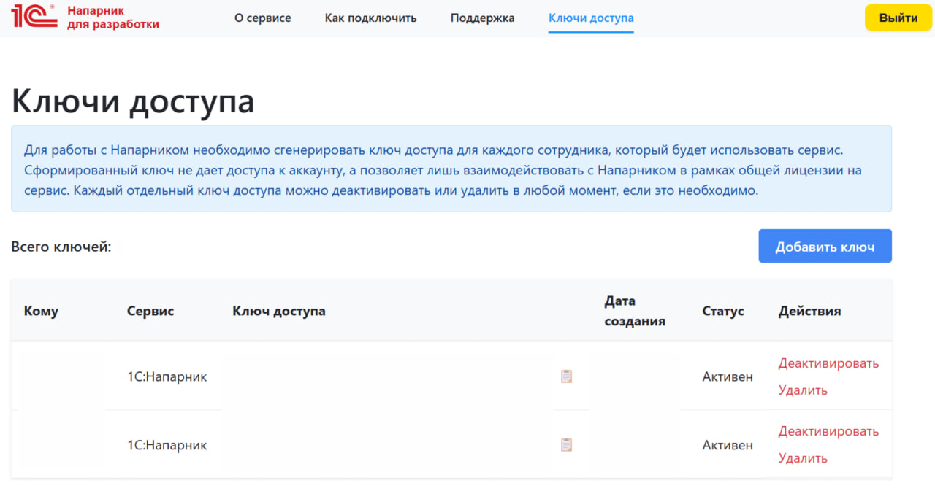
Task: Deactivate the first key with "Деактивировать"
Action: click(828, 363)
